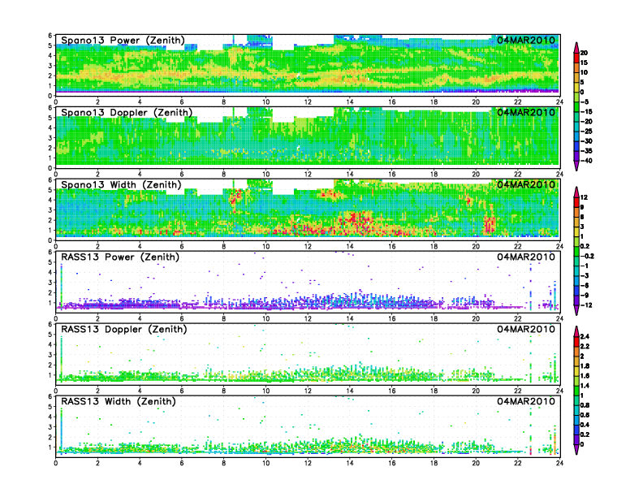This screenshot has width=643, height=497.
Task: Click height tick '5' on the RASS13 Width axis
Action: (50, 407)
